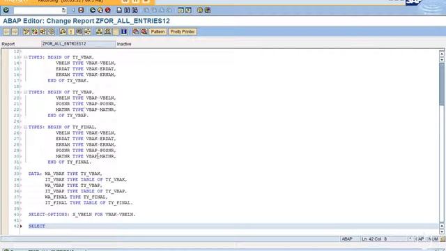
Task: Open the Customize Local Layout icon
Action: 208,10
